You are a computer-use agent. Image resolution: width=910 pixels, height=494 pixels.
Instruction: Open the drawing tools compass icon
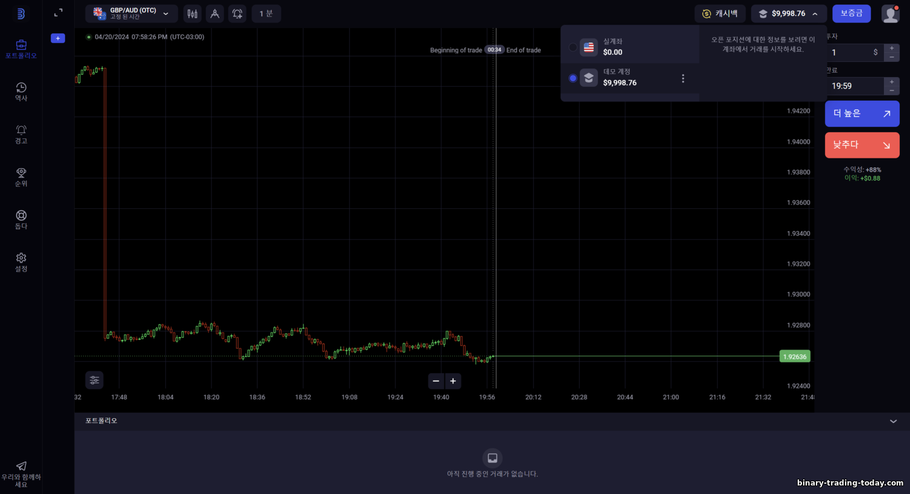tap(215, 13)
